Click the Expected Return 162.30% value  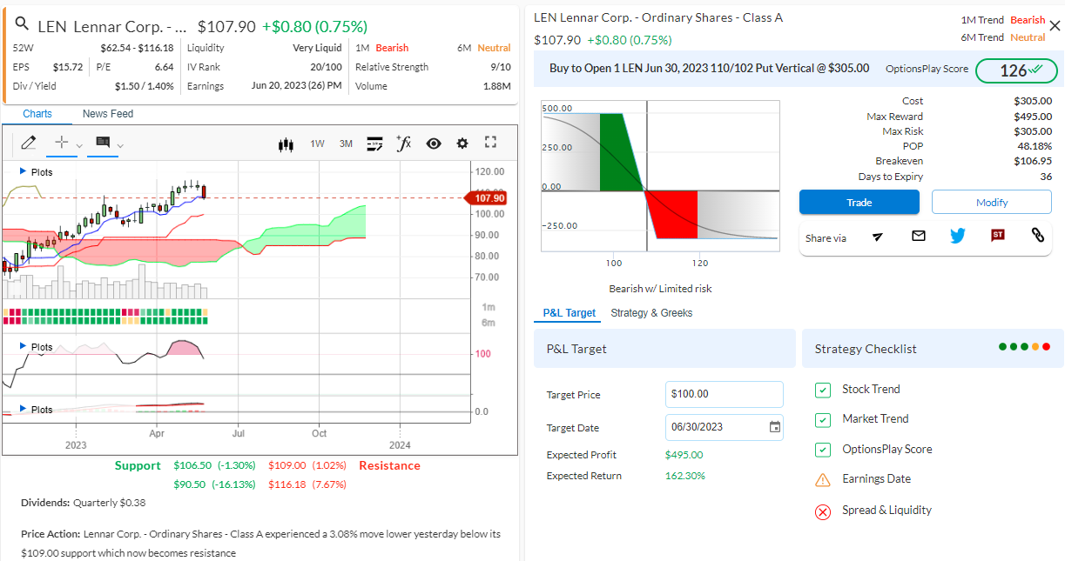pyautogui.click(x=685, y=476)
